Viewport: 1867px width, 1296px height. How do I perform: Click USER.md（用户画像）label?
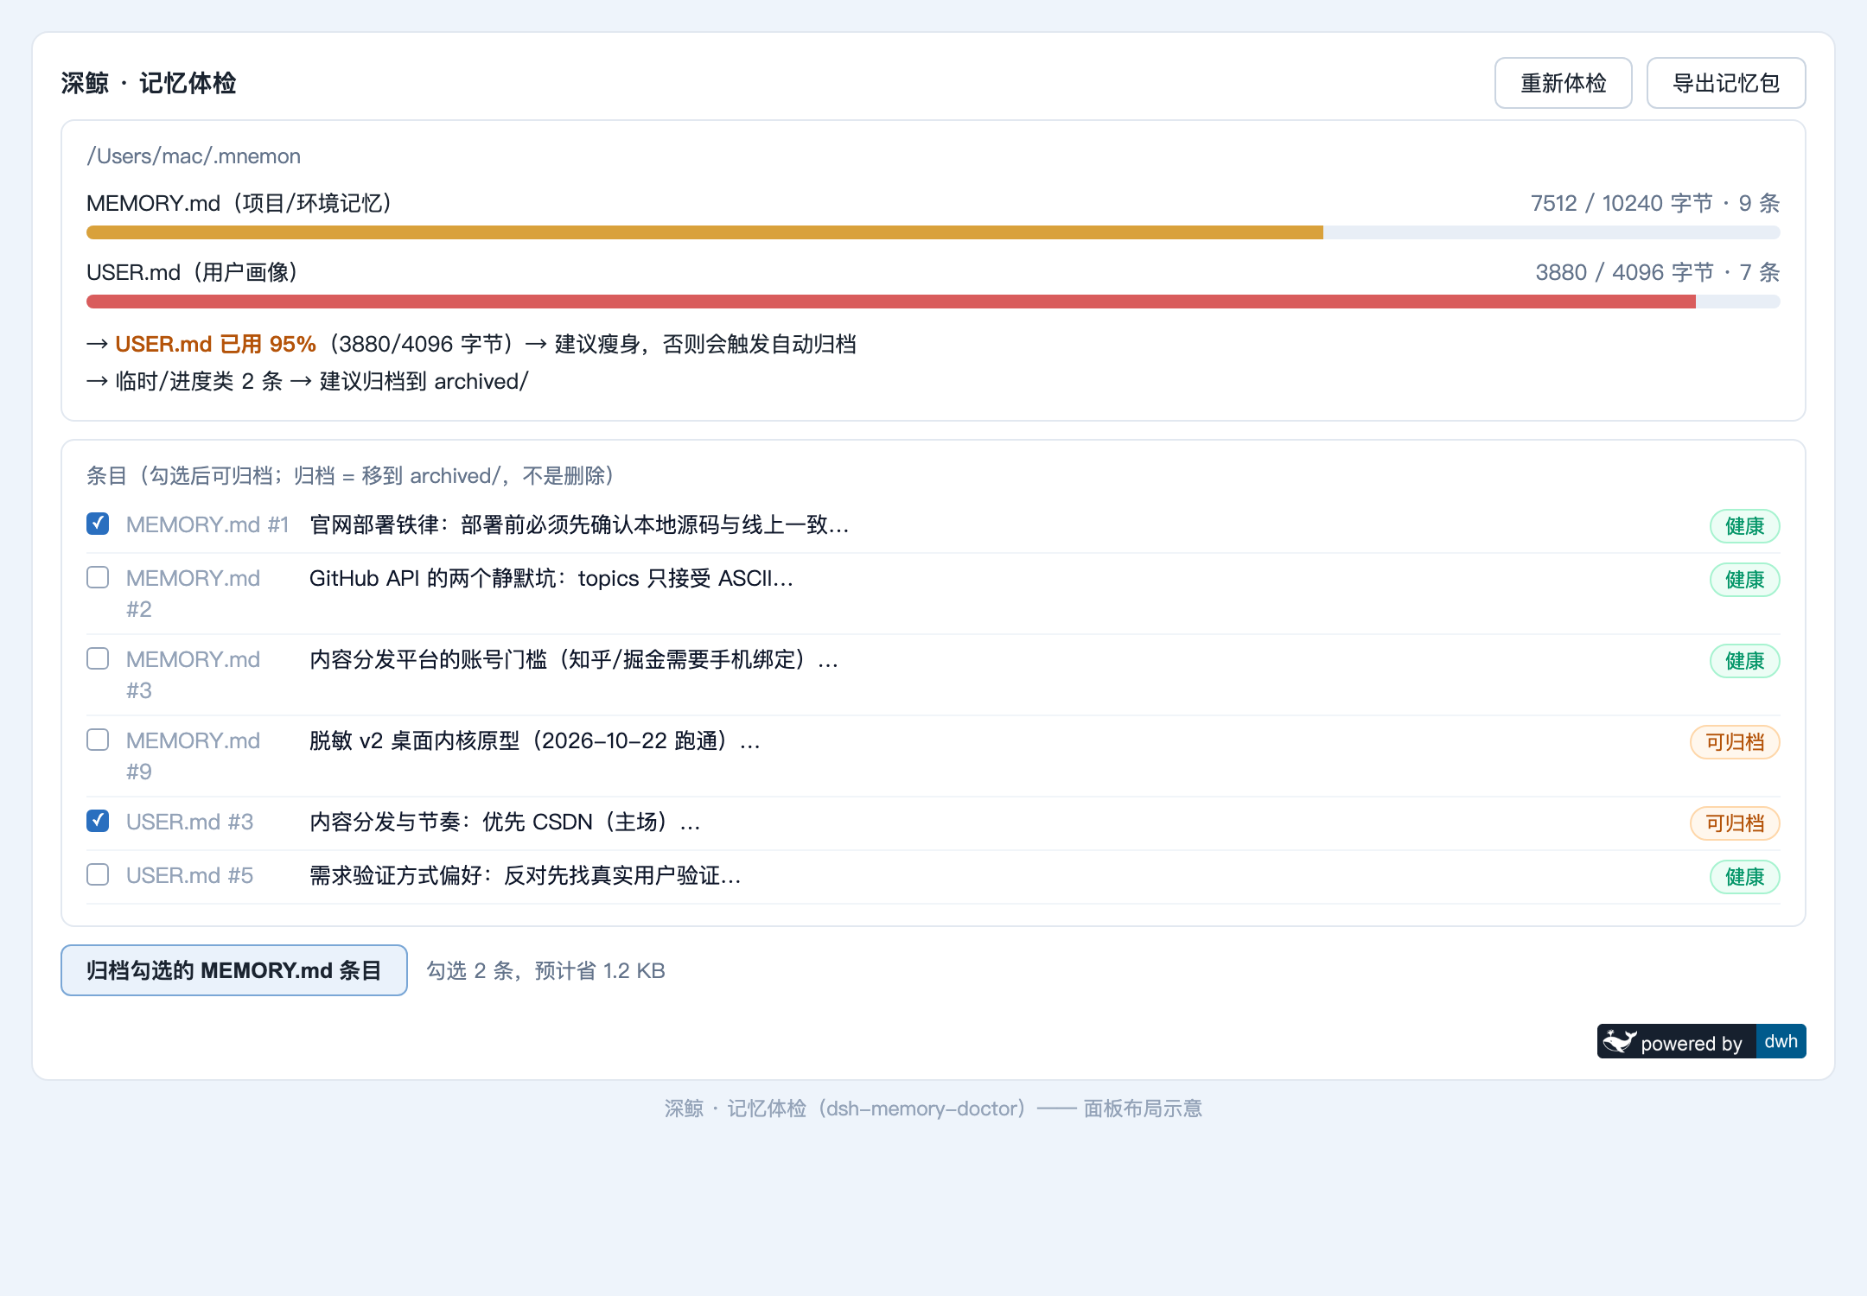pos(193,272)
